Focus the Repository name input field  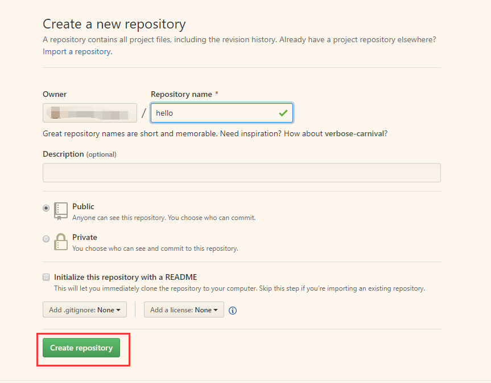tap(222, 113)
